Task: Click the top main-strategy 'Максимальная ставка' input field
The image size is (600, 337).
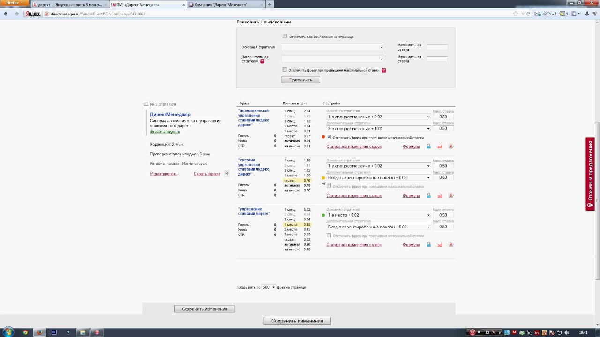Action: [x=437, y=47]
